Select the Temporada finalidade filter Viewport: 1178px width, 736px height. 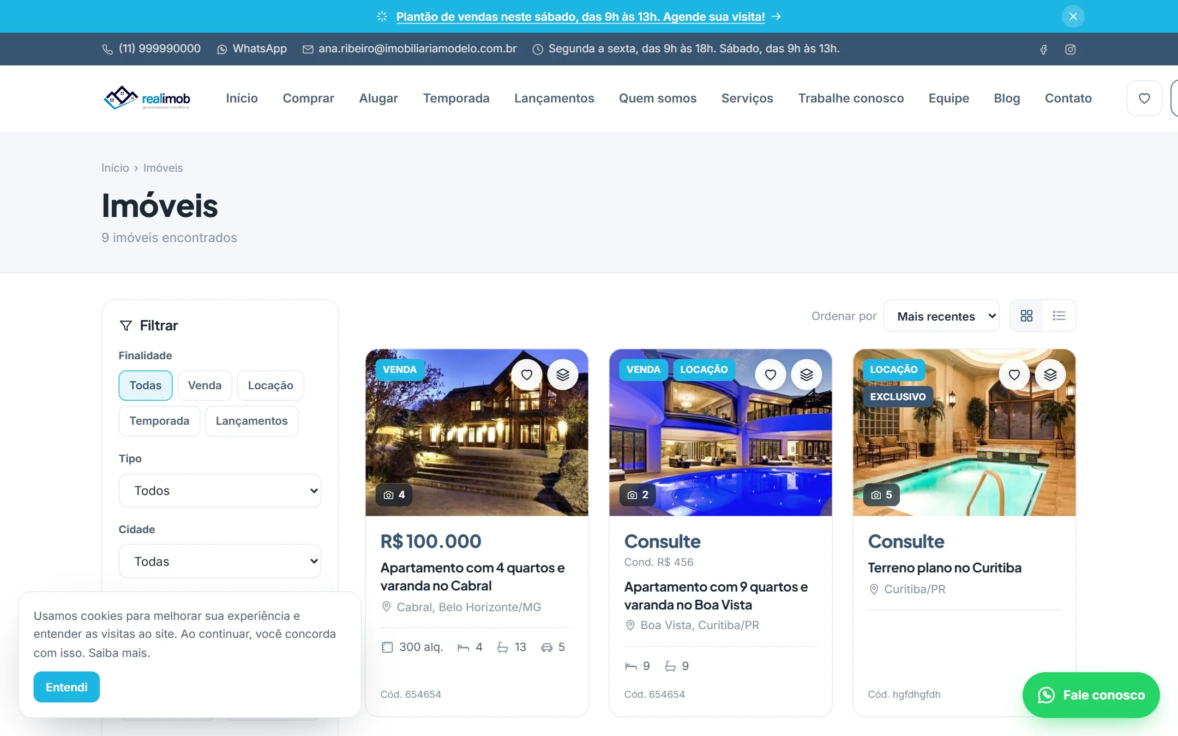click(x=159, y=421)
